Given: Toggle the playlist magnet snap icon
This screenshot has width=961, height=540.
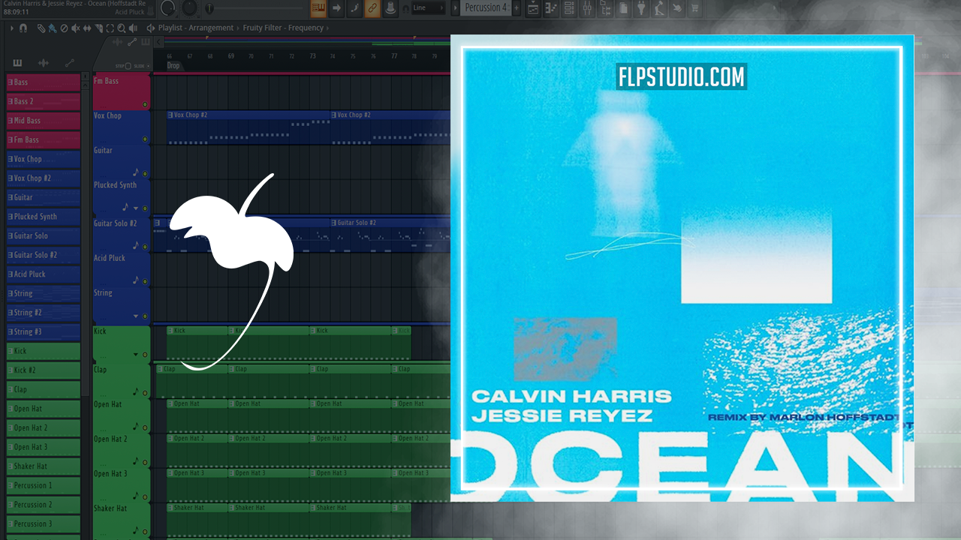Looking at the screenshot, I should point(23,28).
